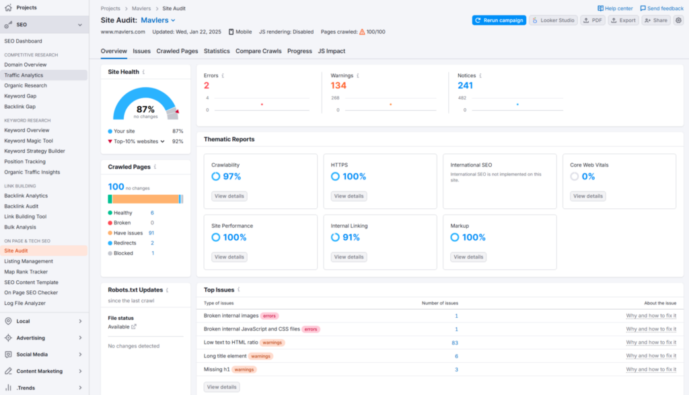Click the Mobile device icon
Image resolution: width=689 pixels, height=395 pixels.
[231, 32]
